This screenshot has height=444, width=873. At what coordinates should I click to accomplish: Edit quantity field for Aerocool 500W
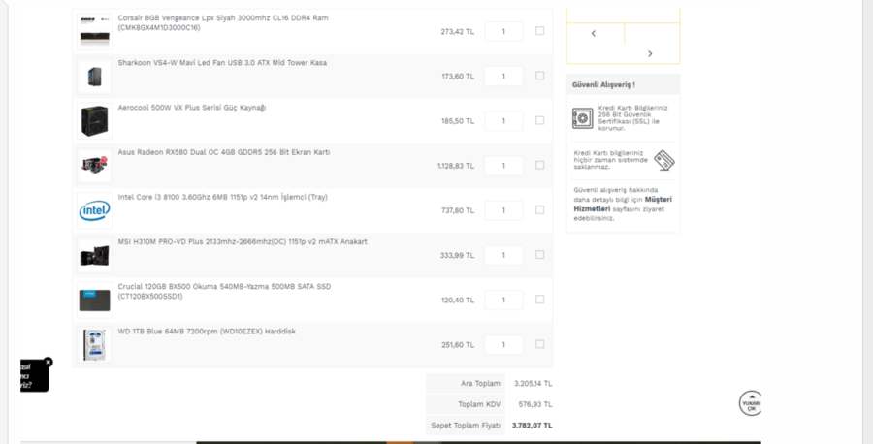tap(503, 121)
